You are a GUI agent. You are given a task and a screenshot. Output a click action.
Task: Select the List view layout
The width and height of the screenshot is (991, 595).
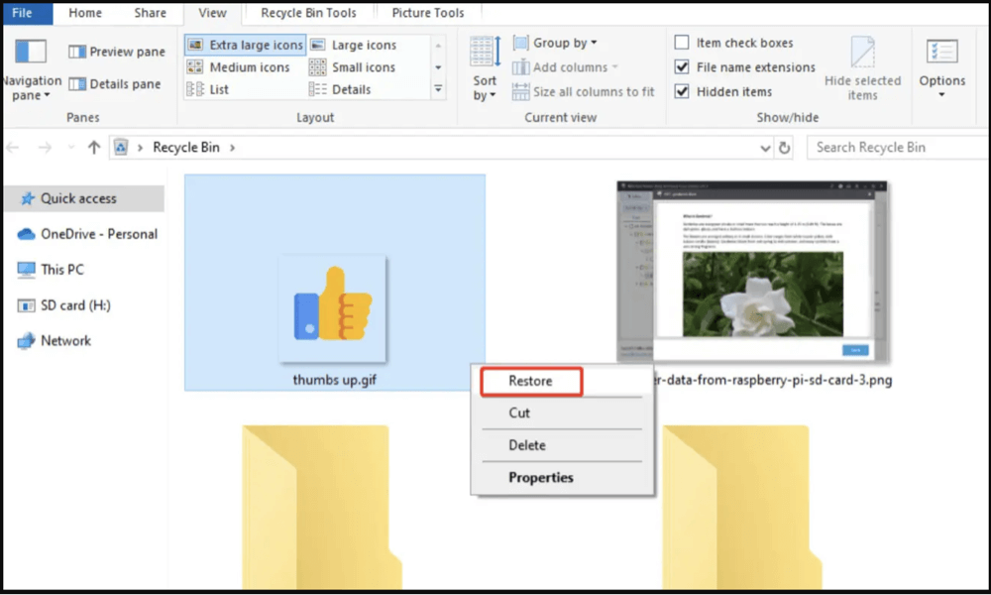click(x=220, y=89)
